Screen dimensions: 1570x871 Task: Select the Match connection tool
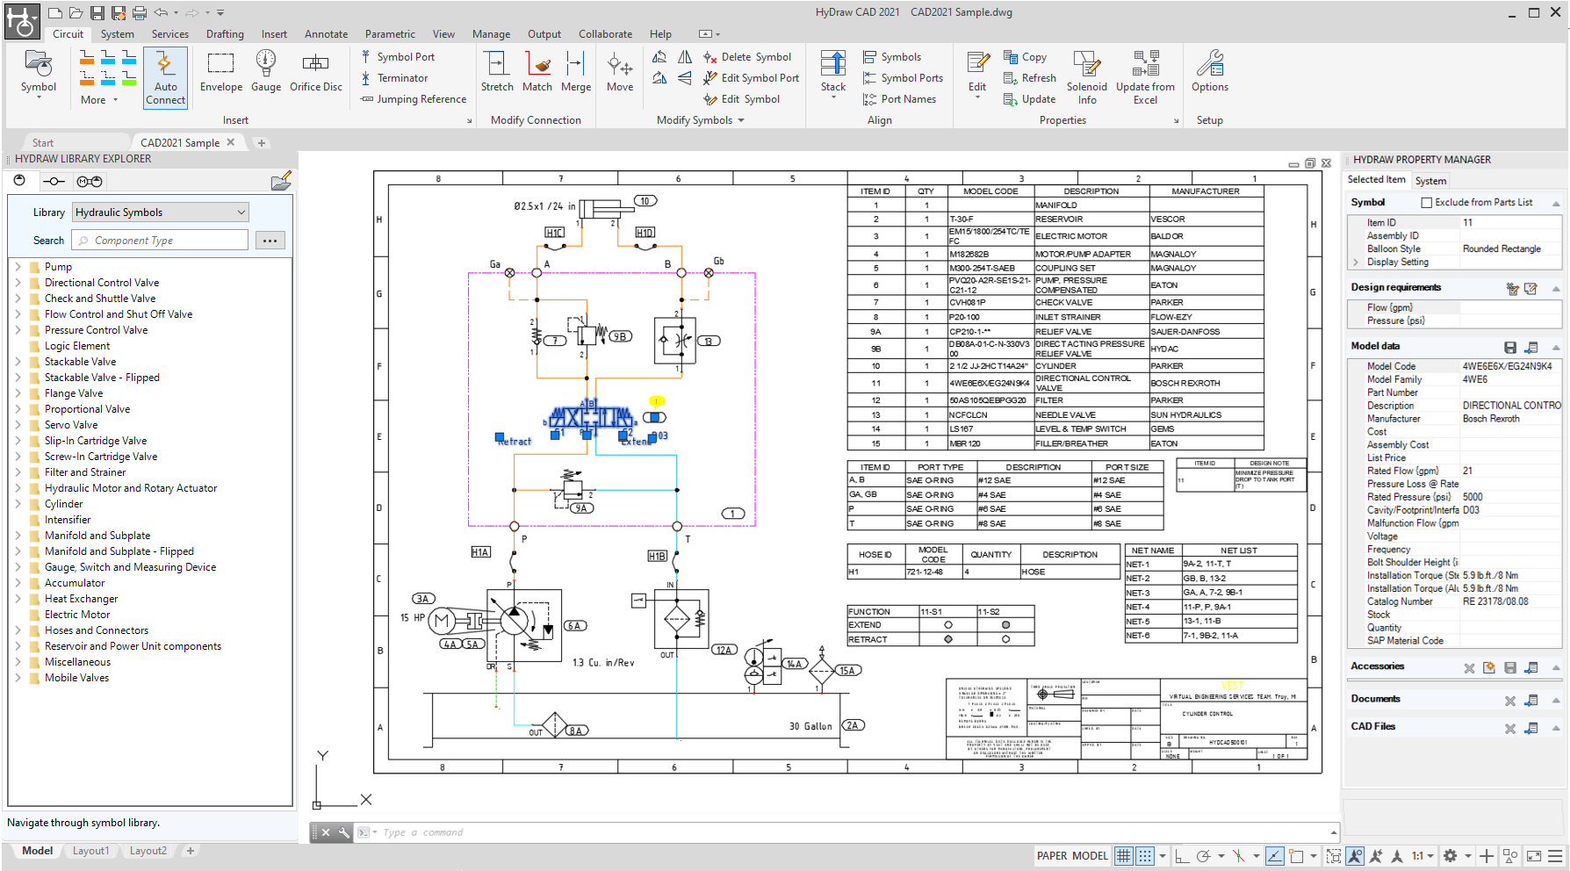click(537, 72)
